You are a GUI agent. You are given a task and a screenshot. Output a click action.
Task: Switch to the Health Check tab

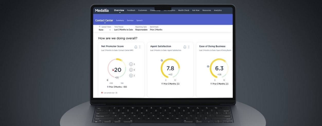pyautogui.click(x=184, y=10)
